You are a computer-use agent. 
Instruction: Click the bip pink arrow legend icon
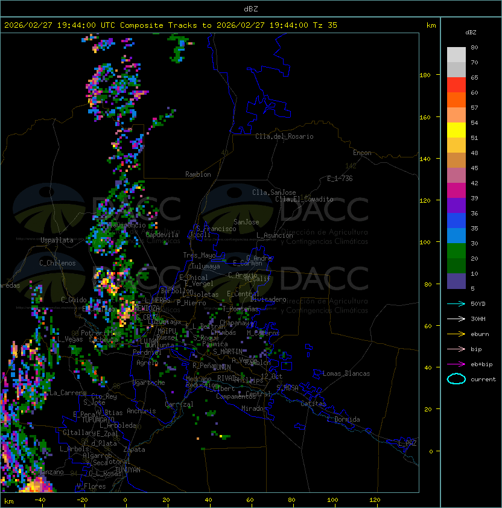(456, 349)
